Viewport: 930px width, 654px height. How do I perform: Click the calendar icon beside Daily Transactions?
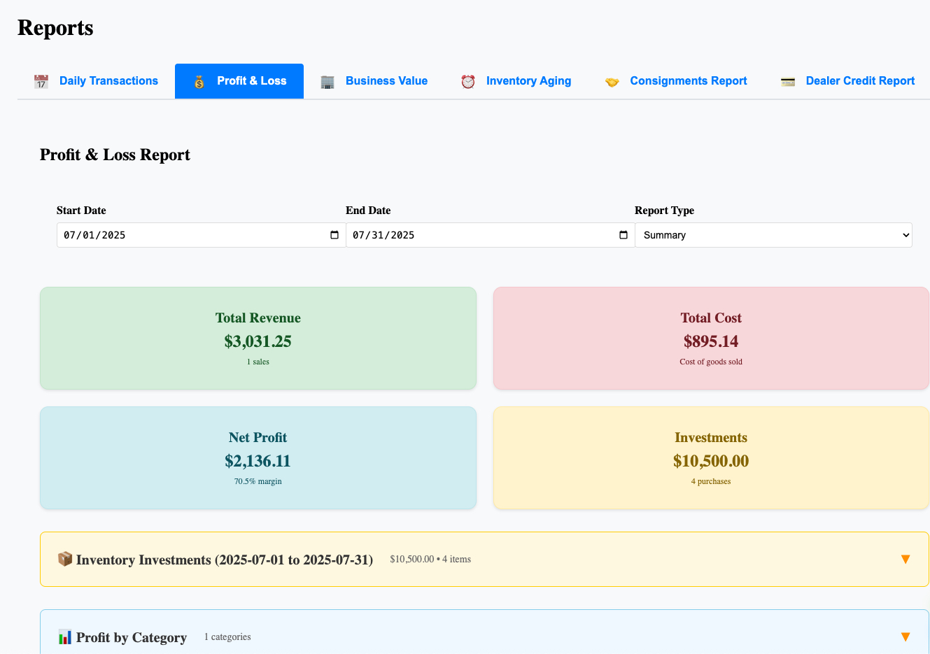pos(41,82)
